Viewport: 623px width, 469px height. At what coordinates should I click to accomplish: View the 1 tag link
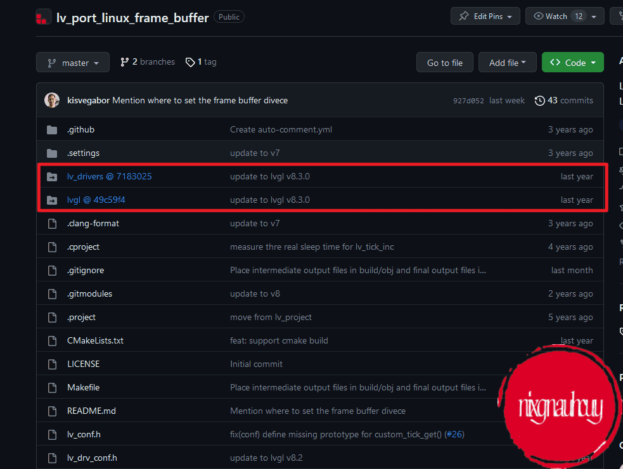pyautogui.click(x=201, y=62)
